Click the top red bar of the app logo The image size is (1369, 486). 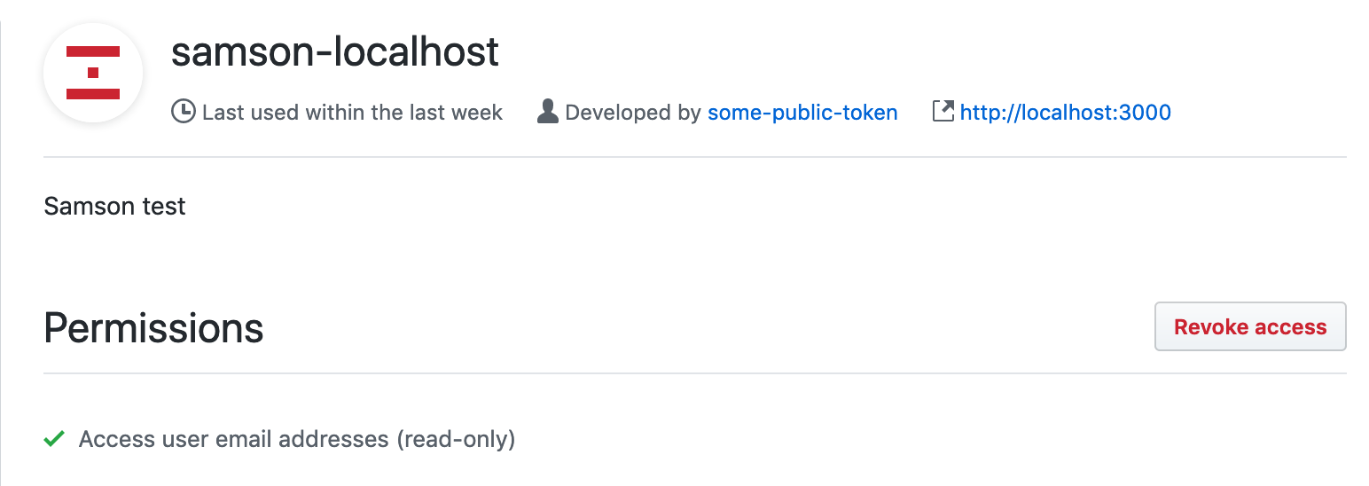click(93, 51)
